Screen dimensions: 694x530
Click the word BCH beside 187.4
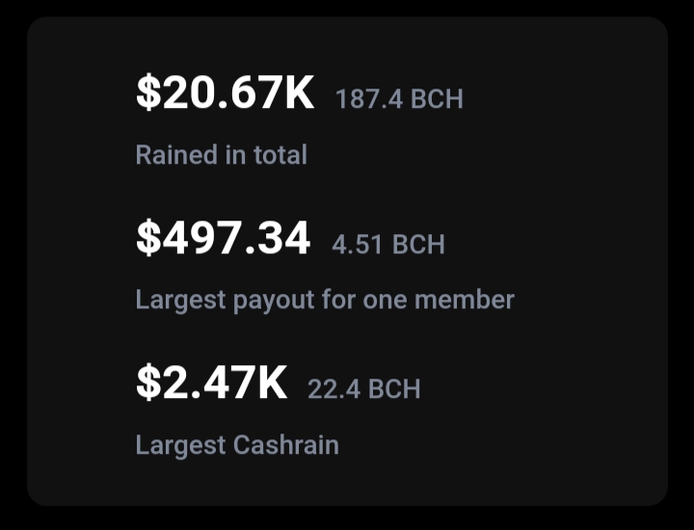click(x=437, y=98)
